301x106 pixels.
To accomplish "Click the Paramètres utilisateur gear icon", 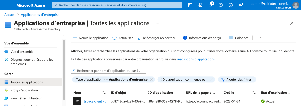I will 6,98.
